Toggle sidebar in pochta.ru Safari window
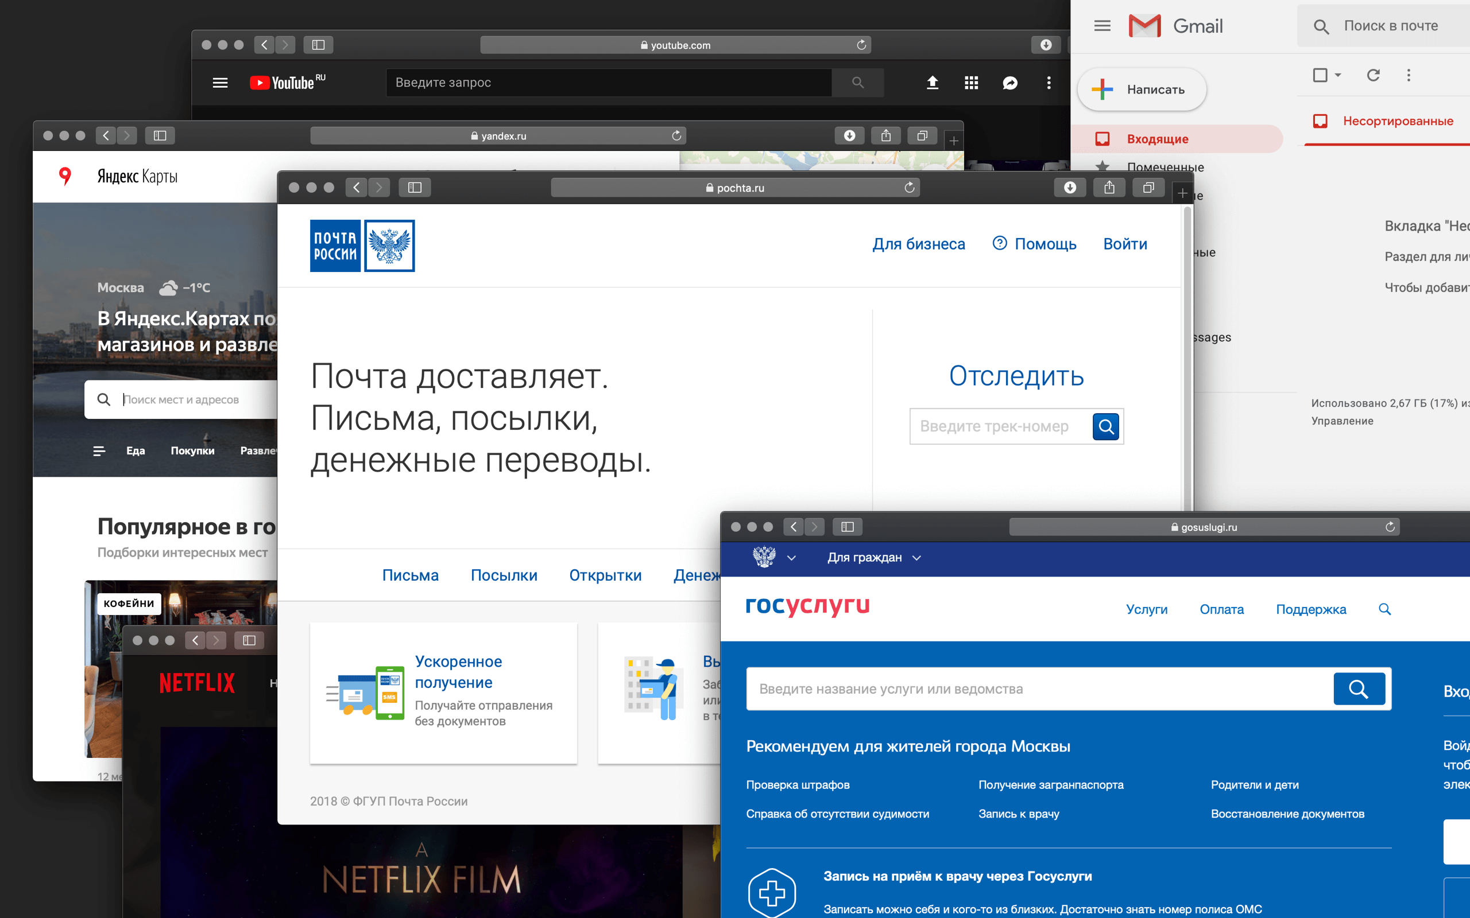This screenshot has height=918, width=1470. (415, 188)
